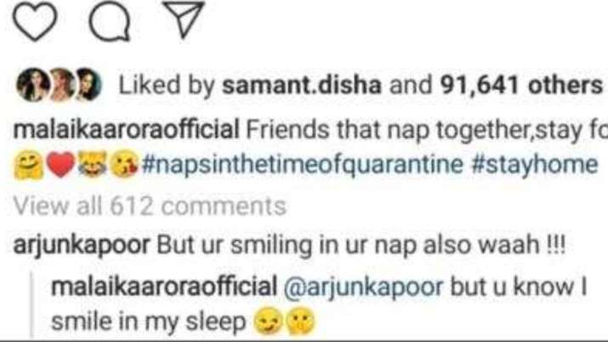Share post with paper plane icon
The image size is (608, 342).
pos(184,20)
